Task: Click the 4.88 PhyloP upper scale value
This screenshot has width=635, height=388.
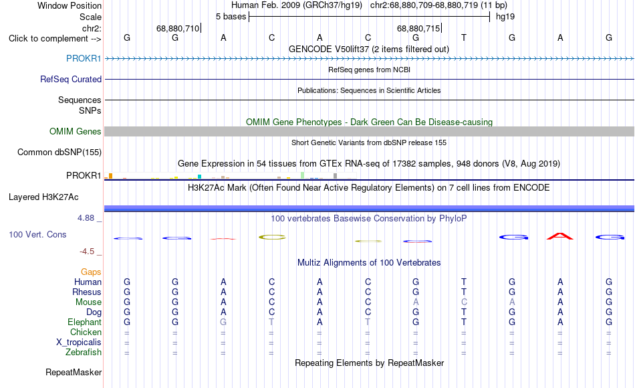Action: click(x=86, y=218)
